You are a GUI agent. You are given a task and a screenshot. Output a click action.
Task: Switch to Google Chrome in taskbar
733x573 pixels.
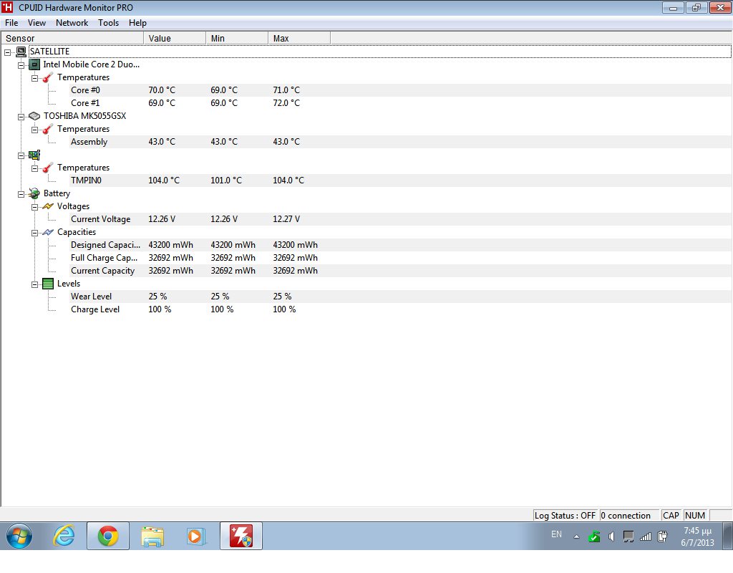108,536
